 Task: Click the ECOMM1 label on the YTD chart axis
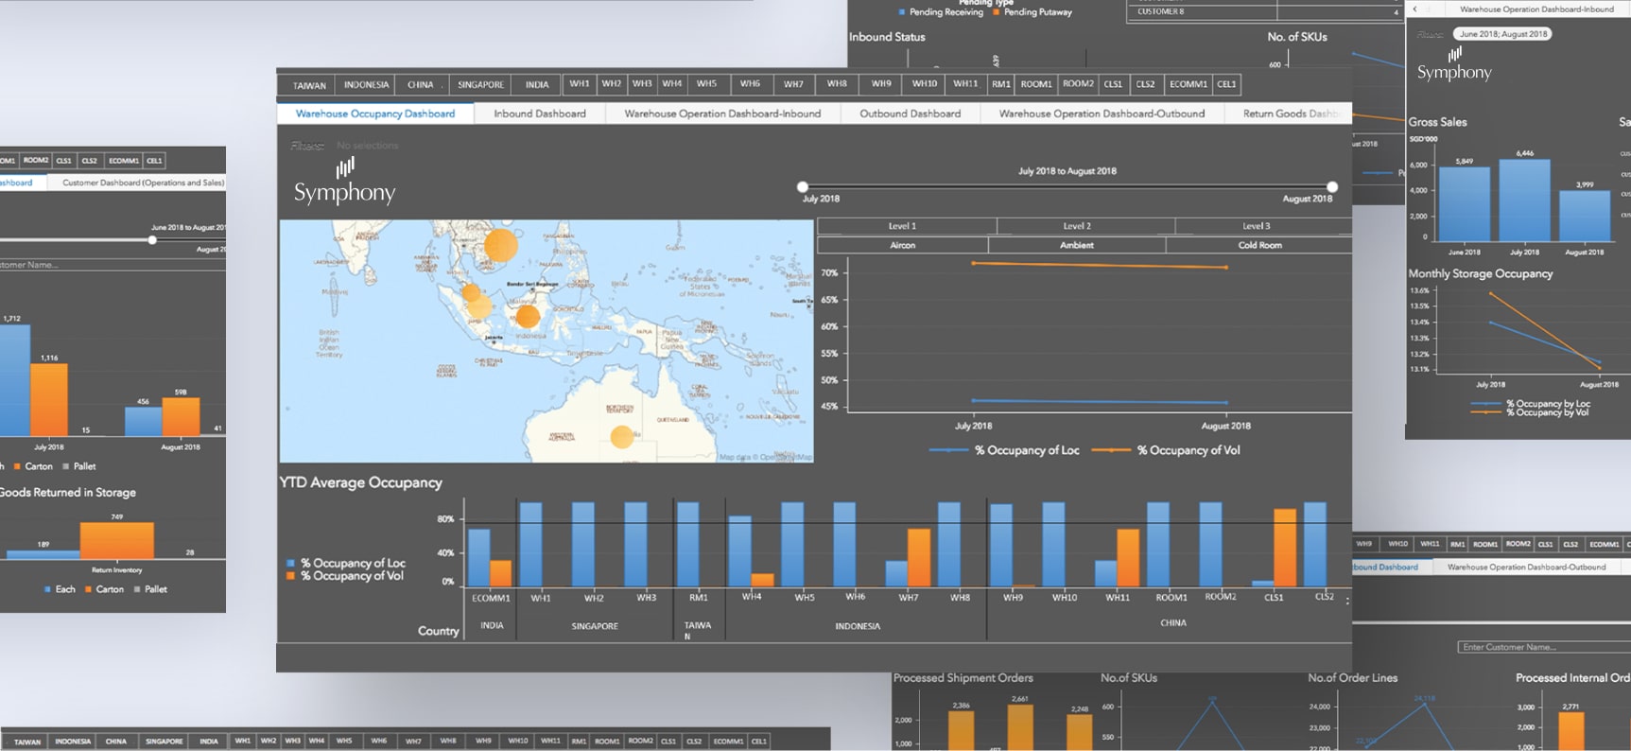(x=491, y=598)
